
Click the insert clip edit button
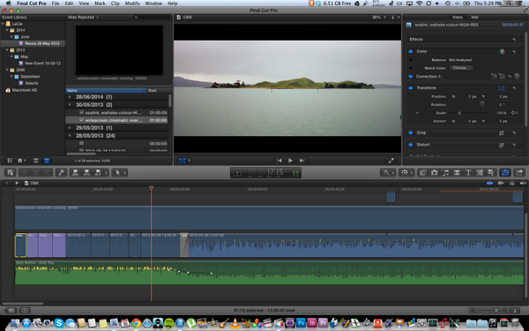(x=86, y=173)
